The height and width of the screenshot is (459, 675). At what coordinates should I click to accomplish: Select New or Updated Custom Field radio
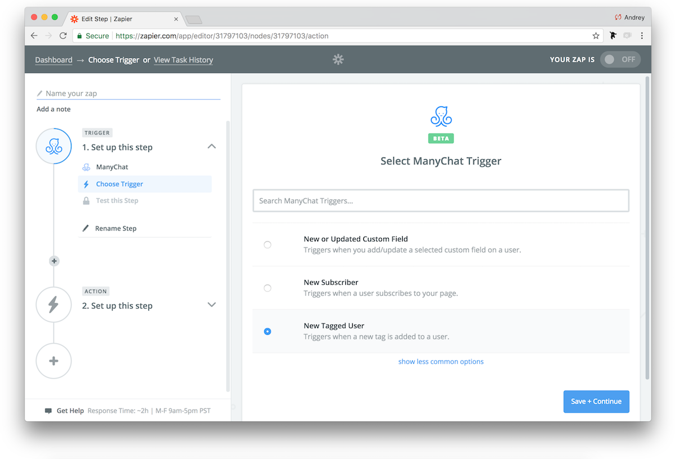coord(267,245)
